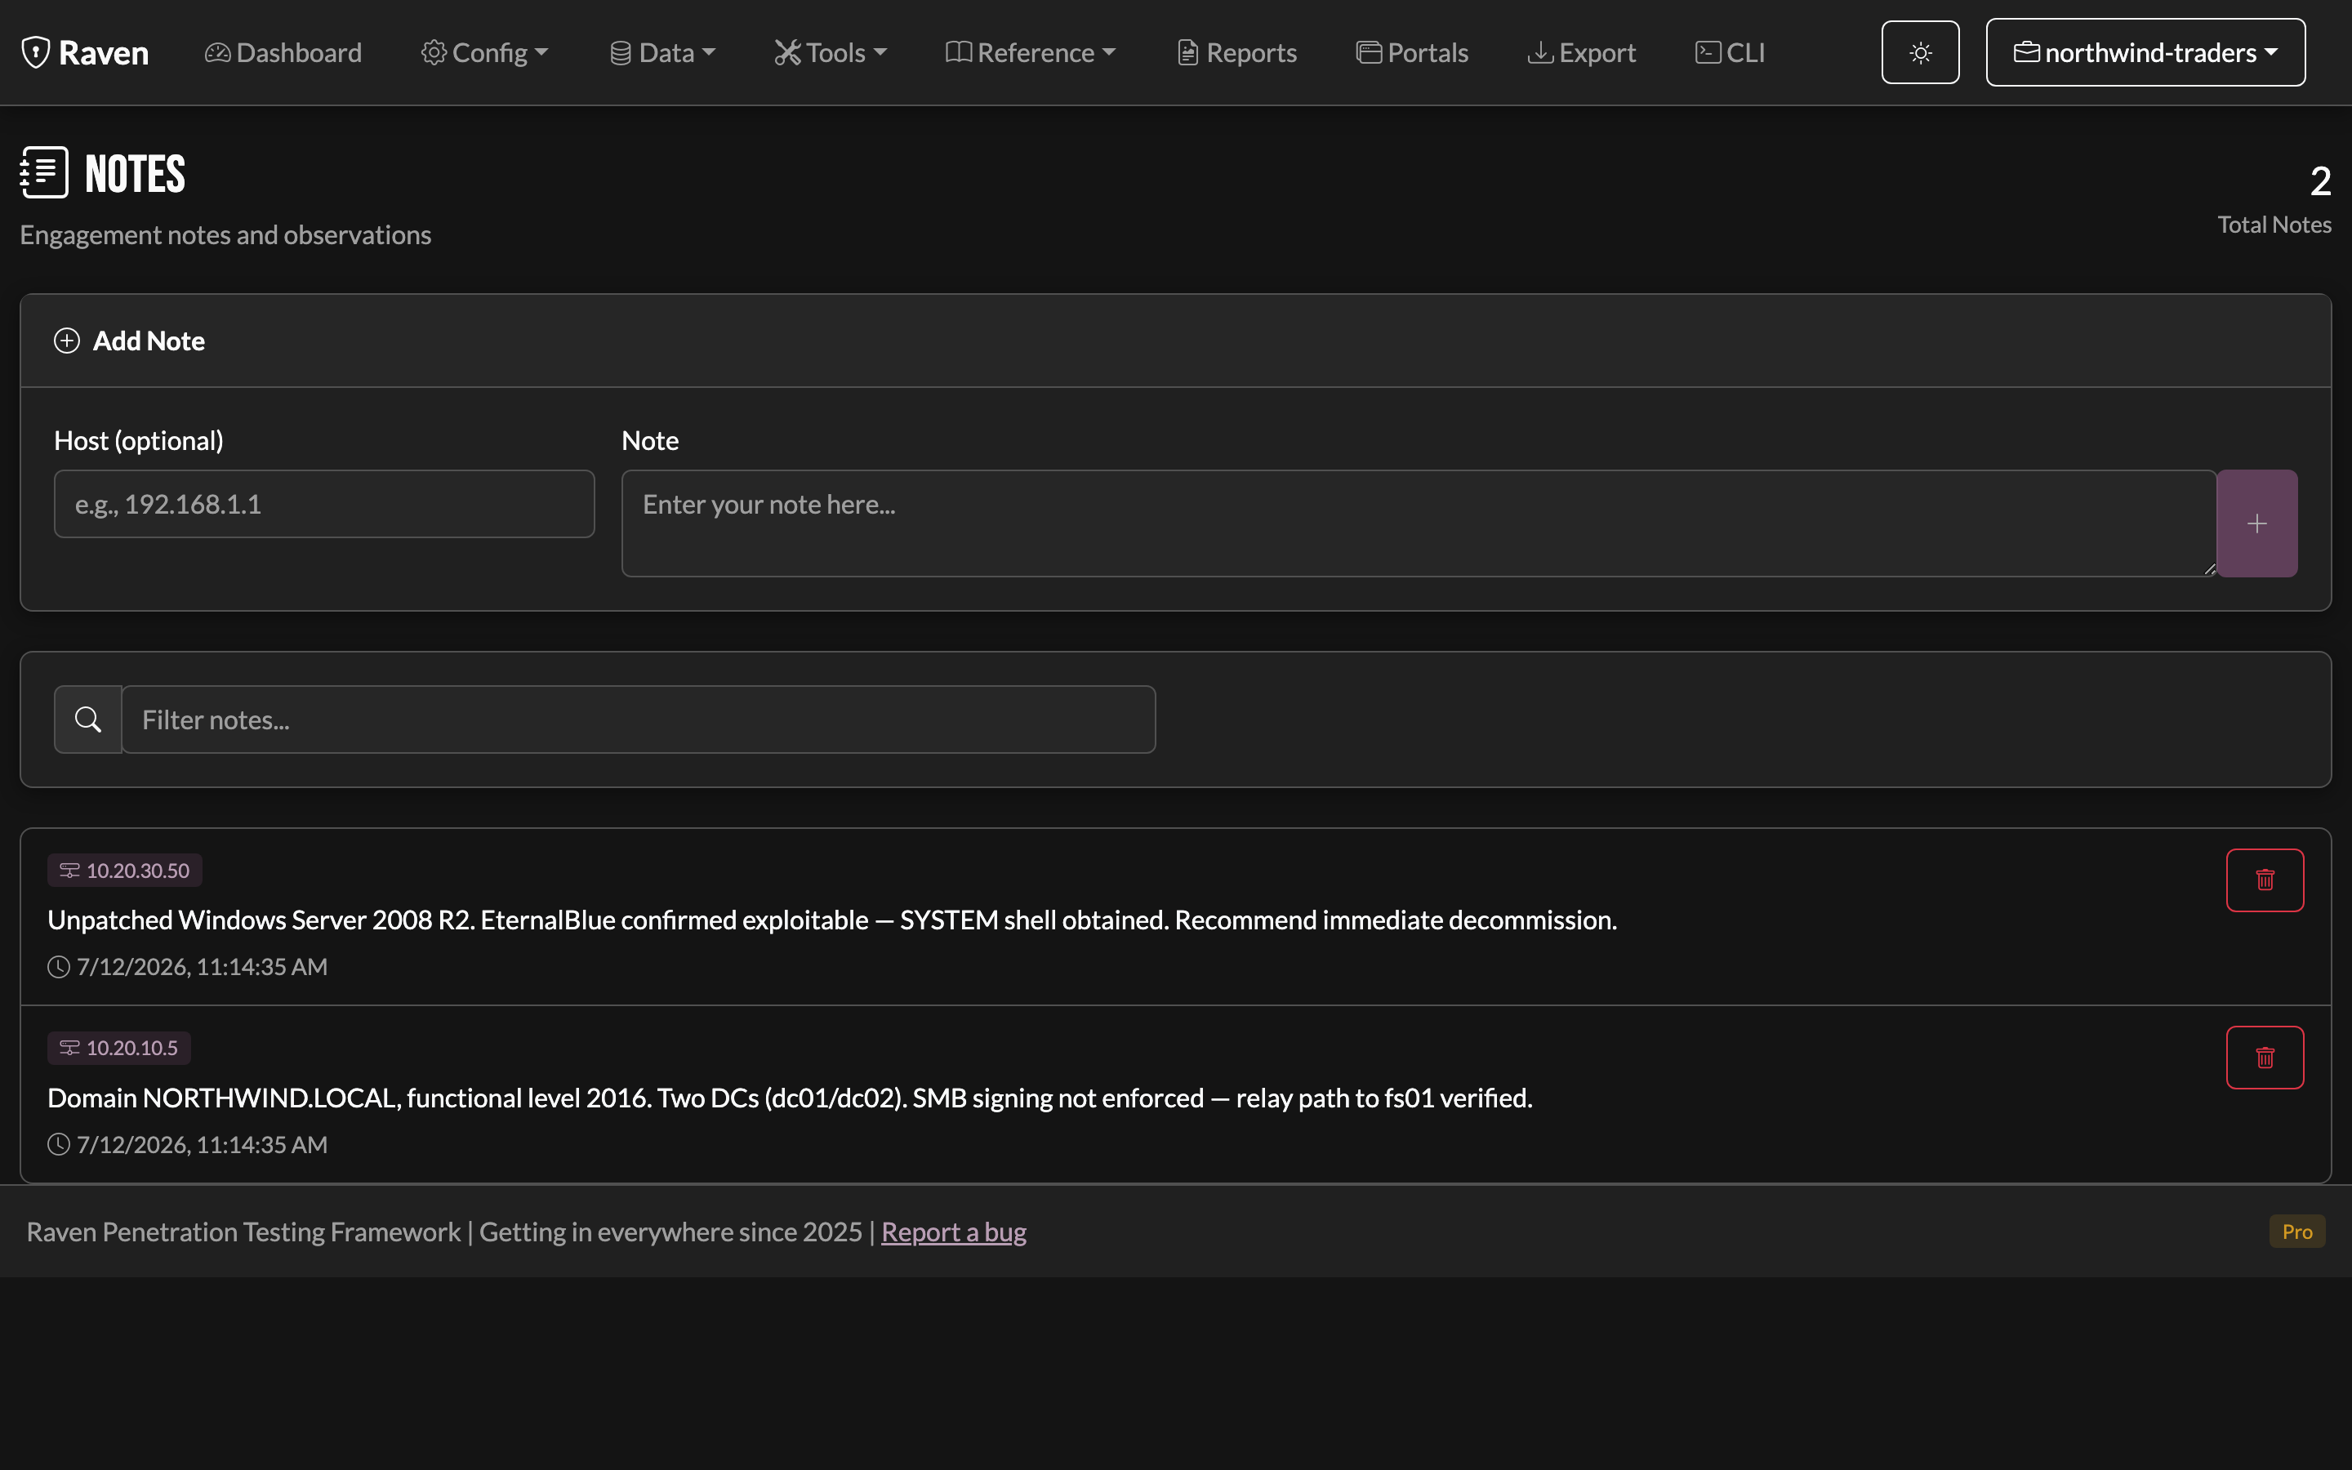The width and height of the screenshot is (2352, 1470).
Task: Open the Data dropdown menu
Action: 661,52
